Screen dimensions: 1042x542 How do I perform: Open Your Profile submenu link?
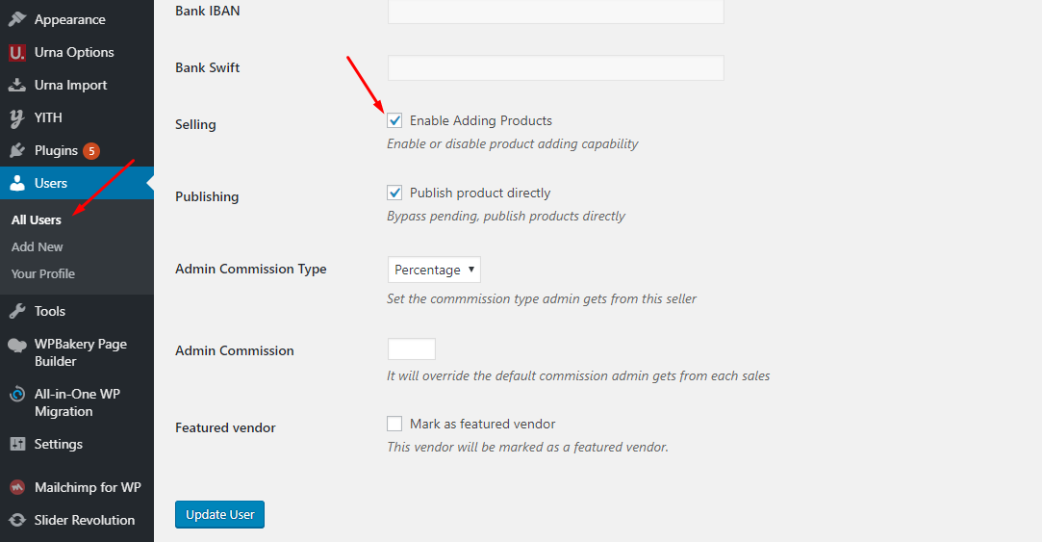pos(43,274)
